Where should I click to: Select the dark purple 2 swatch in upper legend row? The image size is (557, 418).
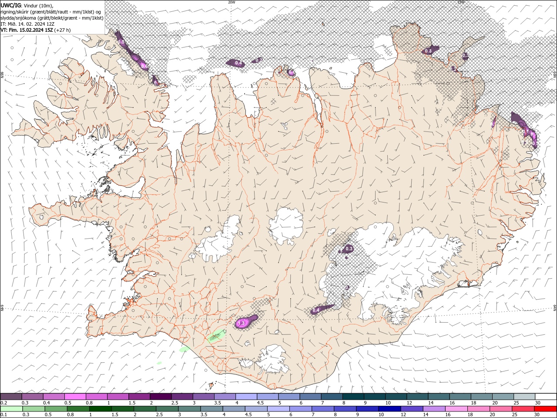pos(161,397)
